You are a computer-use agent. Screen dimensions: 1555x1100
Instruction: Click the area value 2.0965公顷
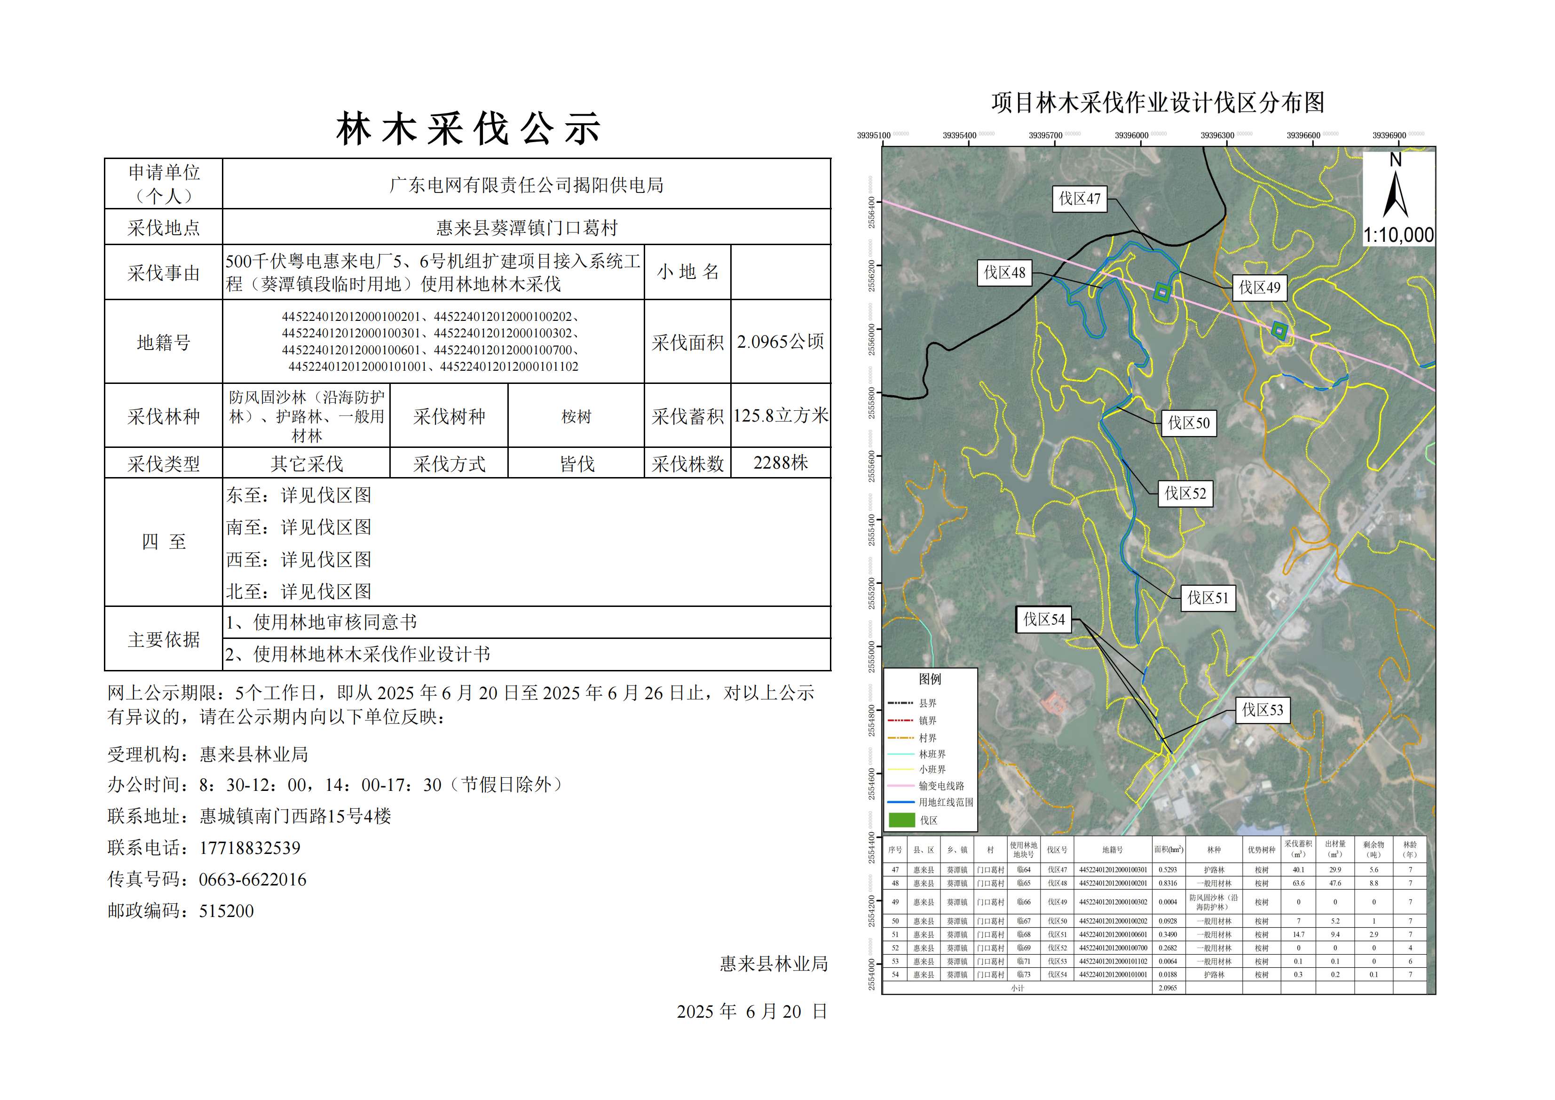tap(781, 342)
